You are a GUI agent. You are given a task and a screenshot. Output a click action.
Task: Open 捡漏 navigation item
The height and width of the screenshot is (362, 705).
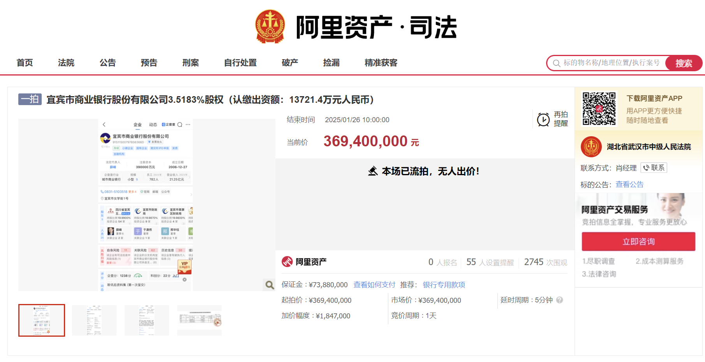[x=331, y=63]
